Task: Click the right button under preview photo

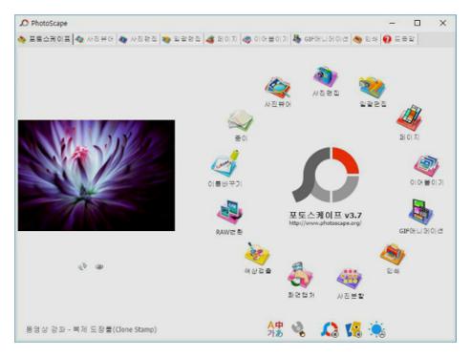Action: (99, 266)
